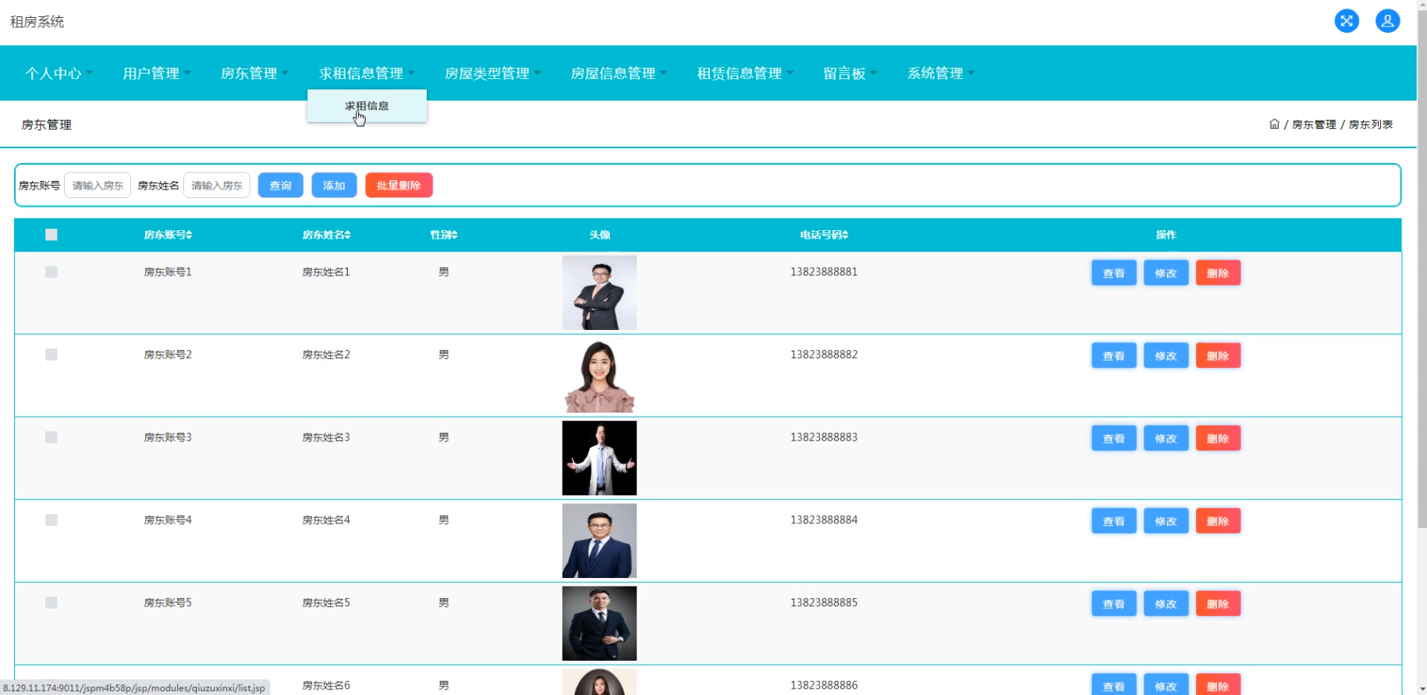Click the 租房系统 site title
Viewport: 1427px width, 695px height.
[x=37, y=22]
